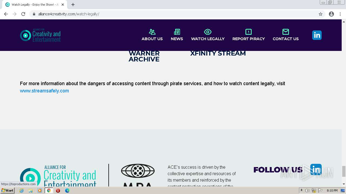Close the Watch Legally tab
Screen dimensions: 346x194
point(63,5)
